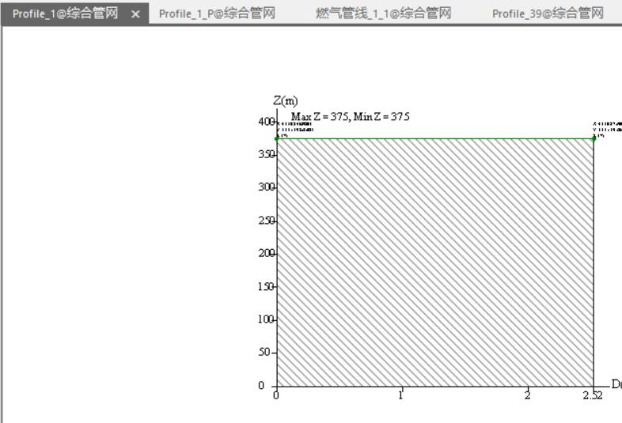Screen dimensions: 622x423
Task: Select the left green profile endpoint
Action: (x=277, y=138)
